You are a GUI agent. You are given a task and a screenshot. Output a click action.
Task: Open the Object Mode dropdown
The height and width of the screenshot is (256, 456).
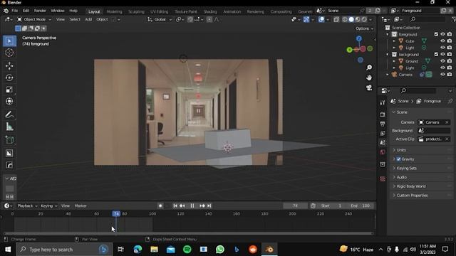click(x=34, y=19)
